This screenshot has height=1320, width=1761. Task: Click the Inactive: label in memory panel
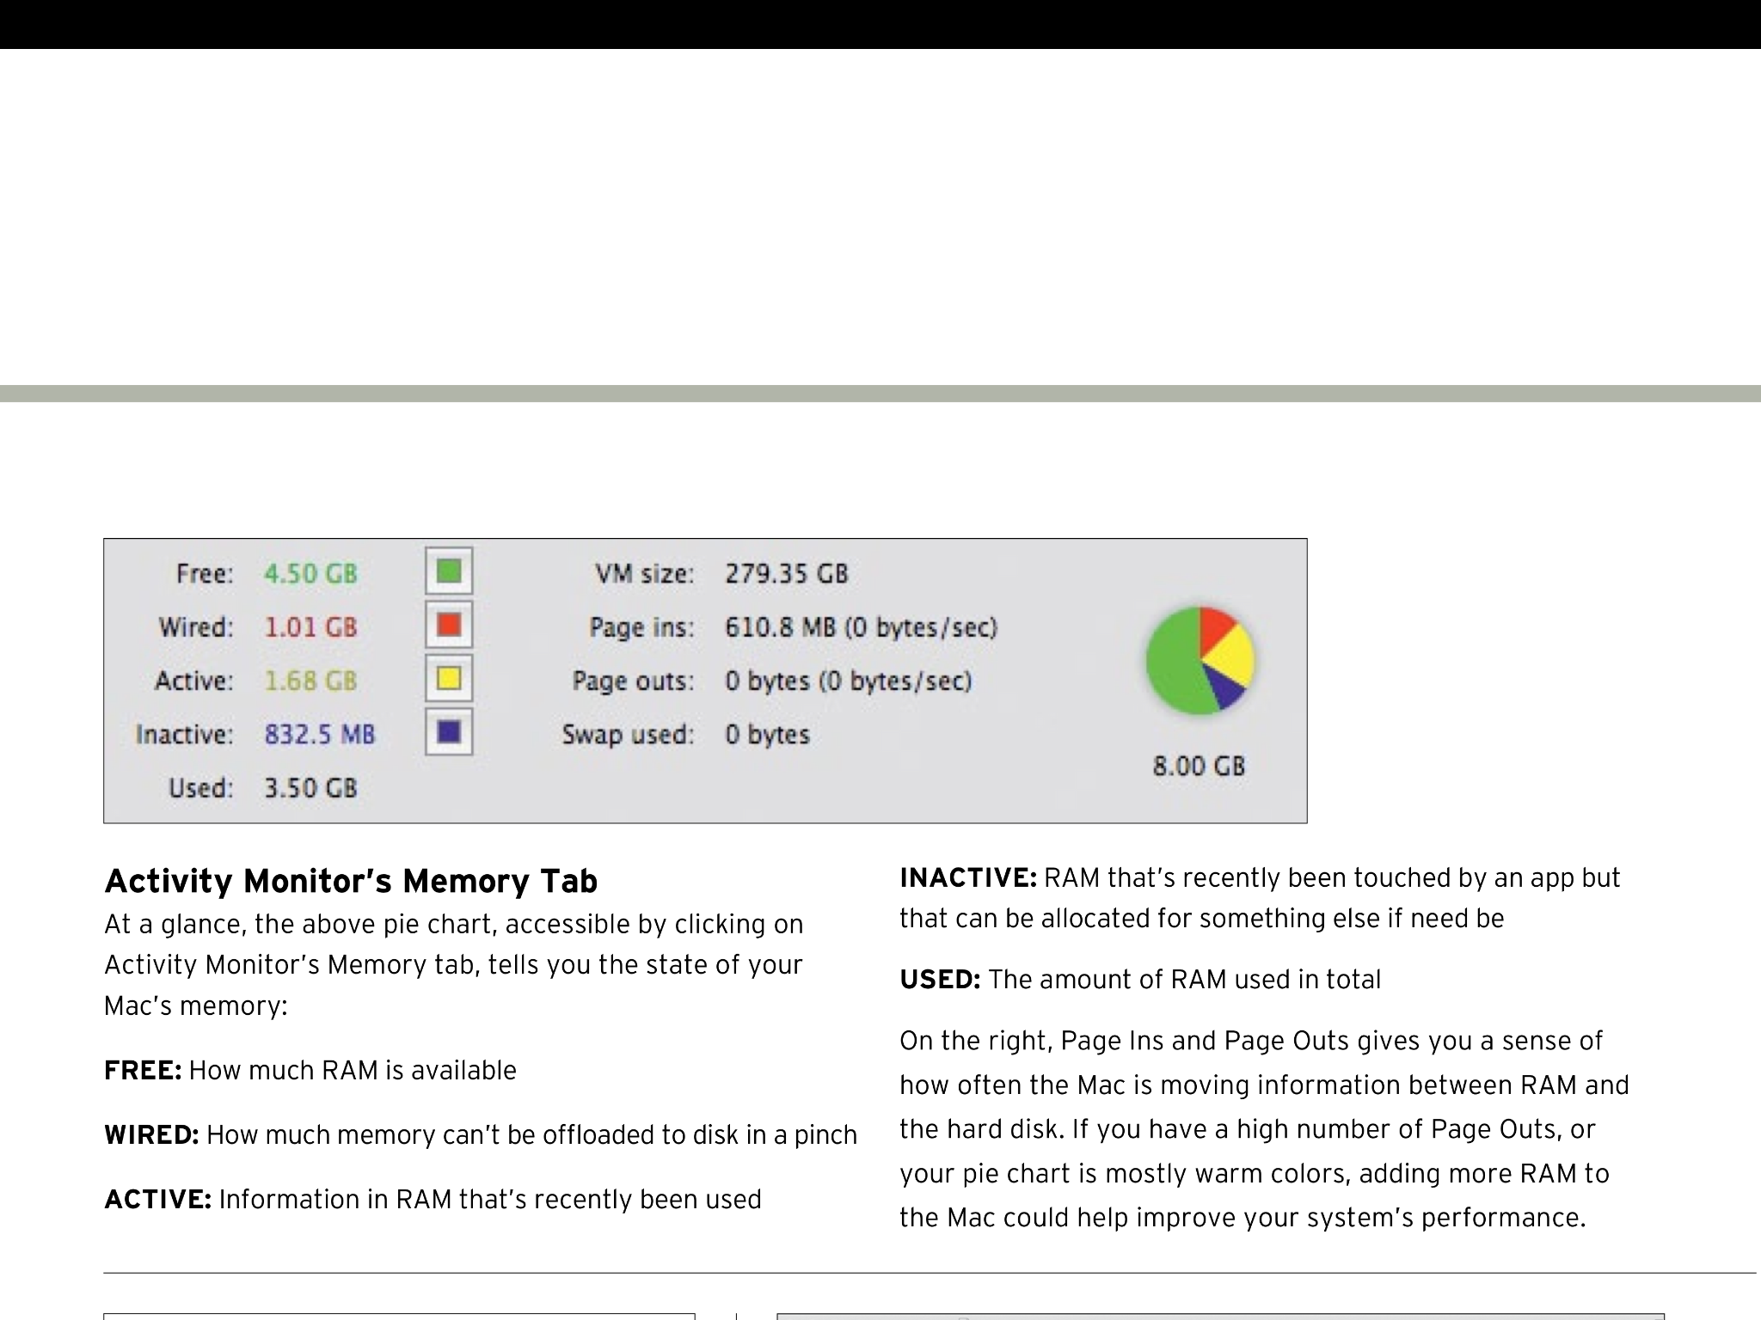(184, 734)
